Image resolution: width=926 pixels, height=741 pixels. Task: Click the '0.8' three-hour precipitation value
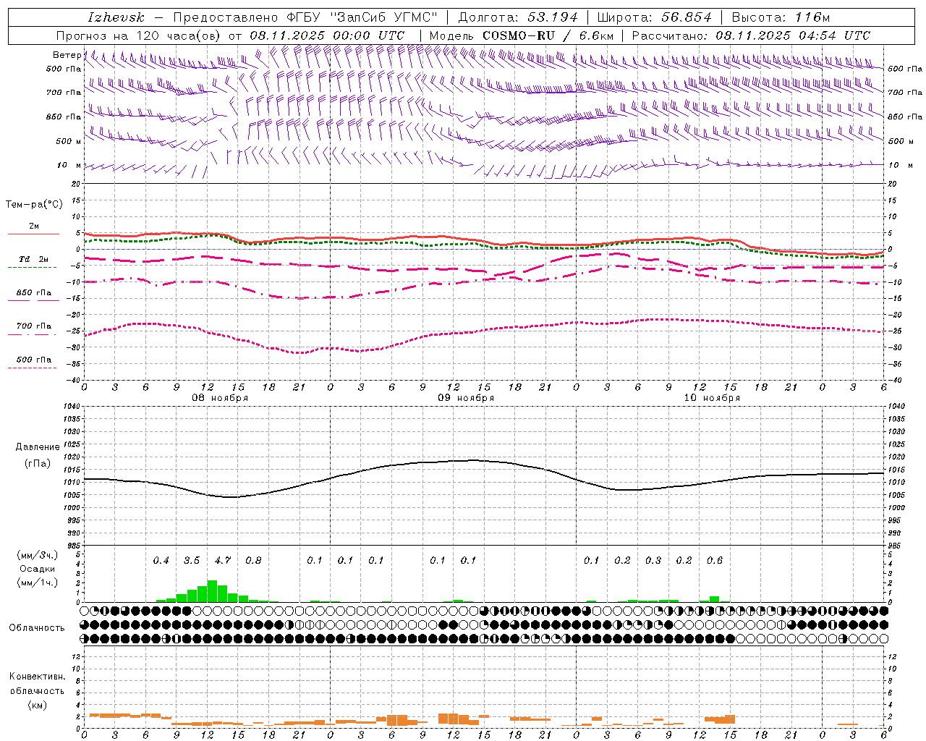pyautogui.click(x=253, y=560)
